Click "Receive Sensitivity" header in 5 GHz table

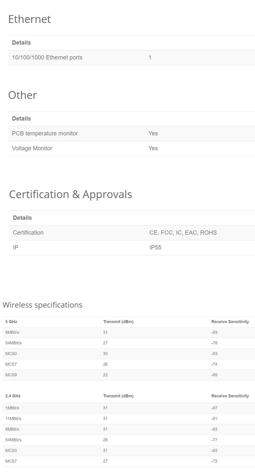(x=230, y=322)
